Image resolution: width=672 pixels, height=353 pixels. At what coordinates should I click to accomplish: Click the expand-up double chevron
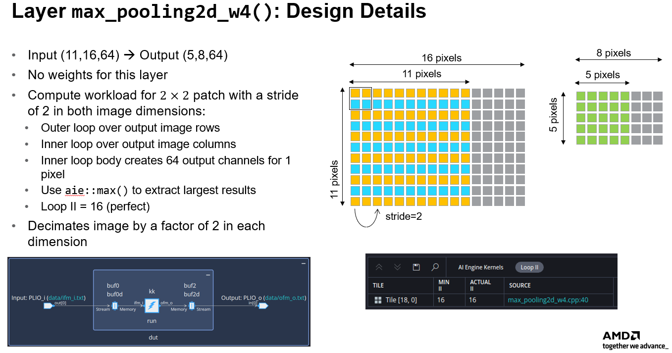378,267
